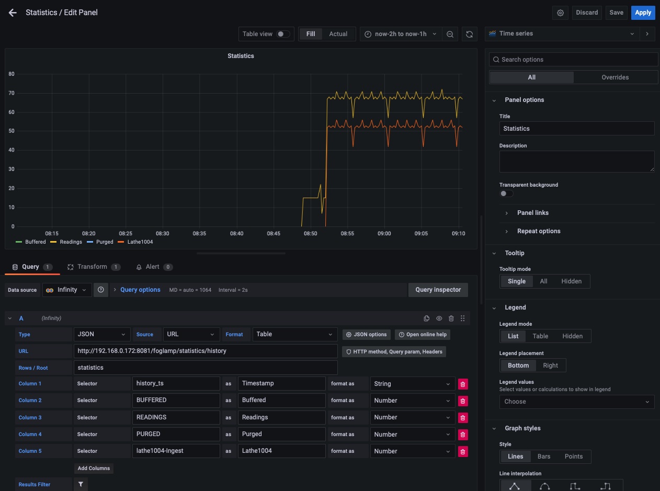
Task: Switch to the Transform tab
Action: 92,267
